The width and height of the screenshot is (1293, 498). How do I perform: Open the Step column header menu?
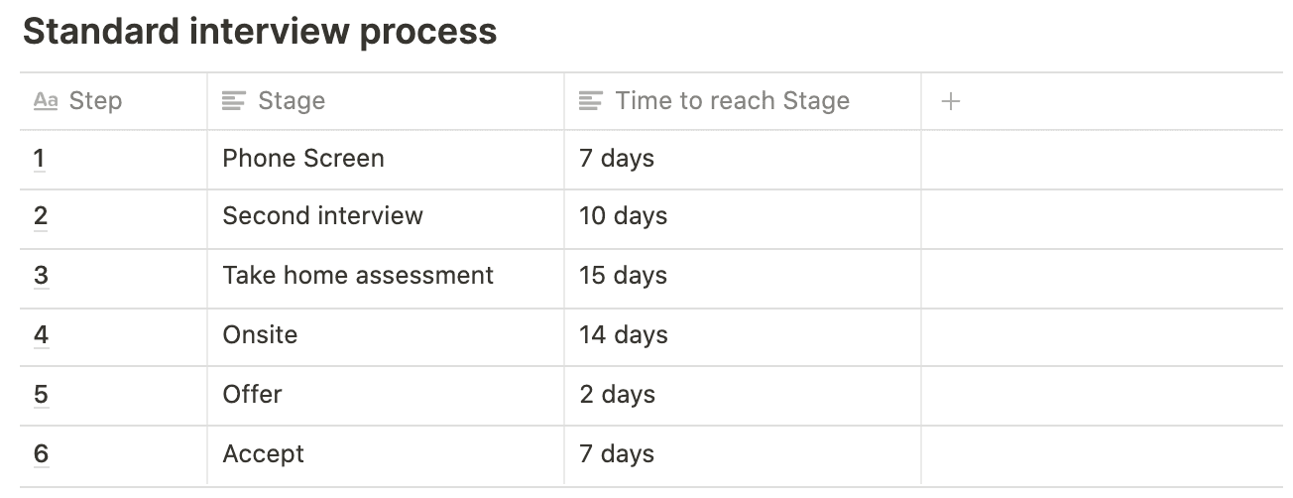coord(113,101)
